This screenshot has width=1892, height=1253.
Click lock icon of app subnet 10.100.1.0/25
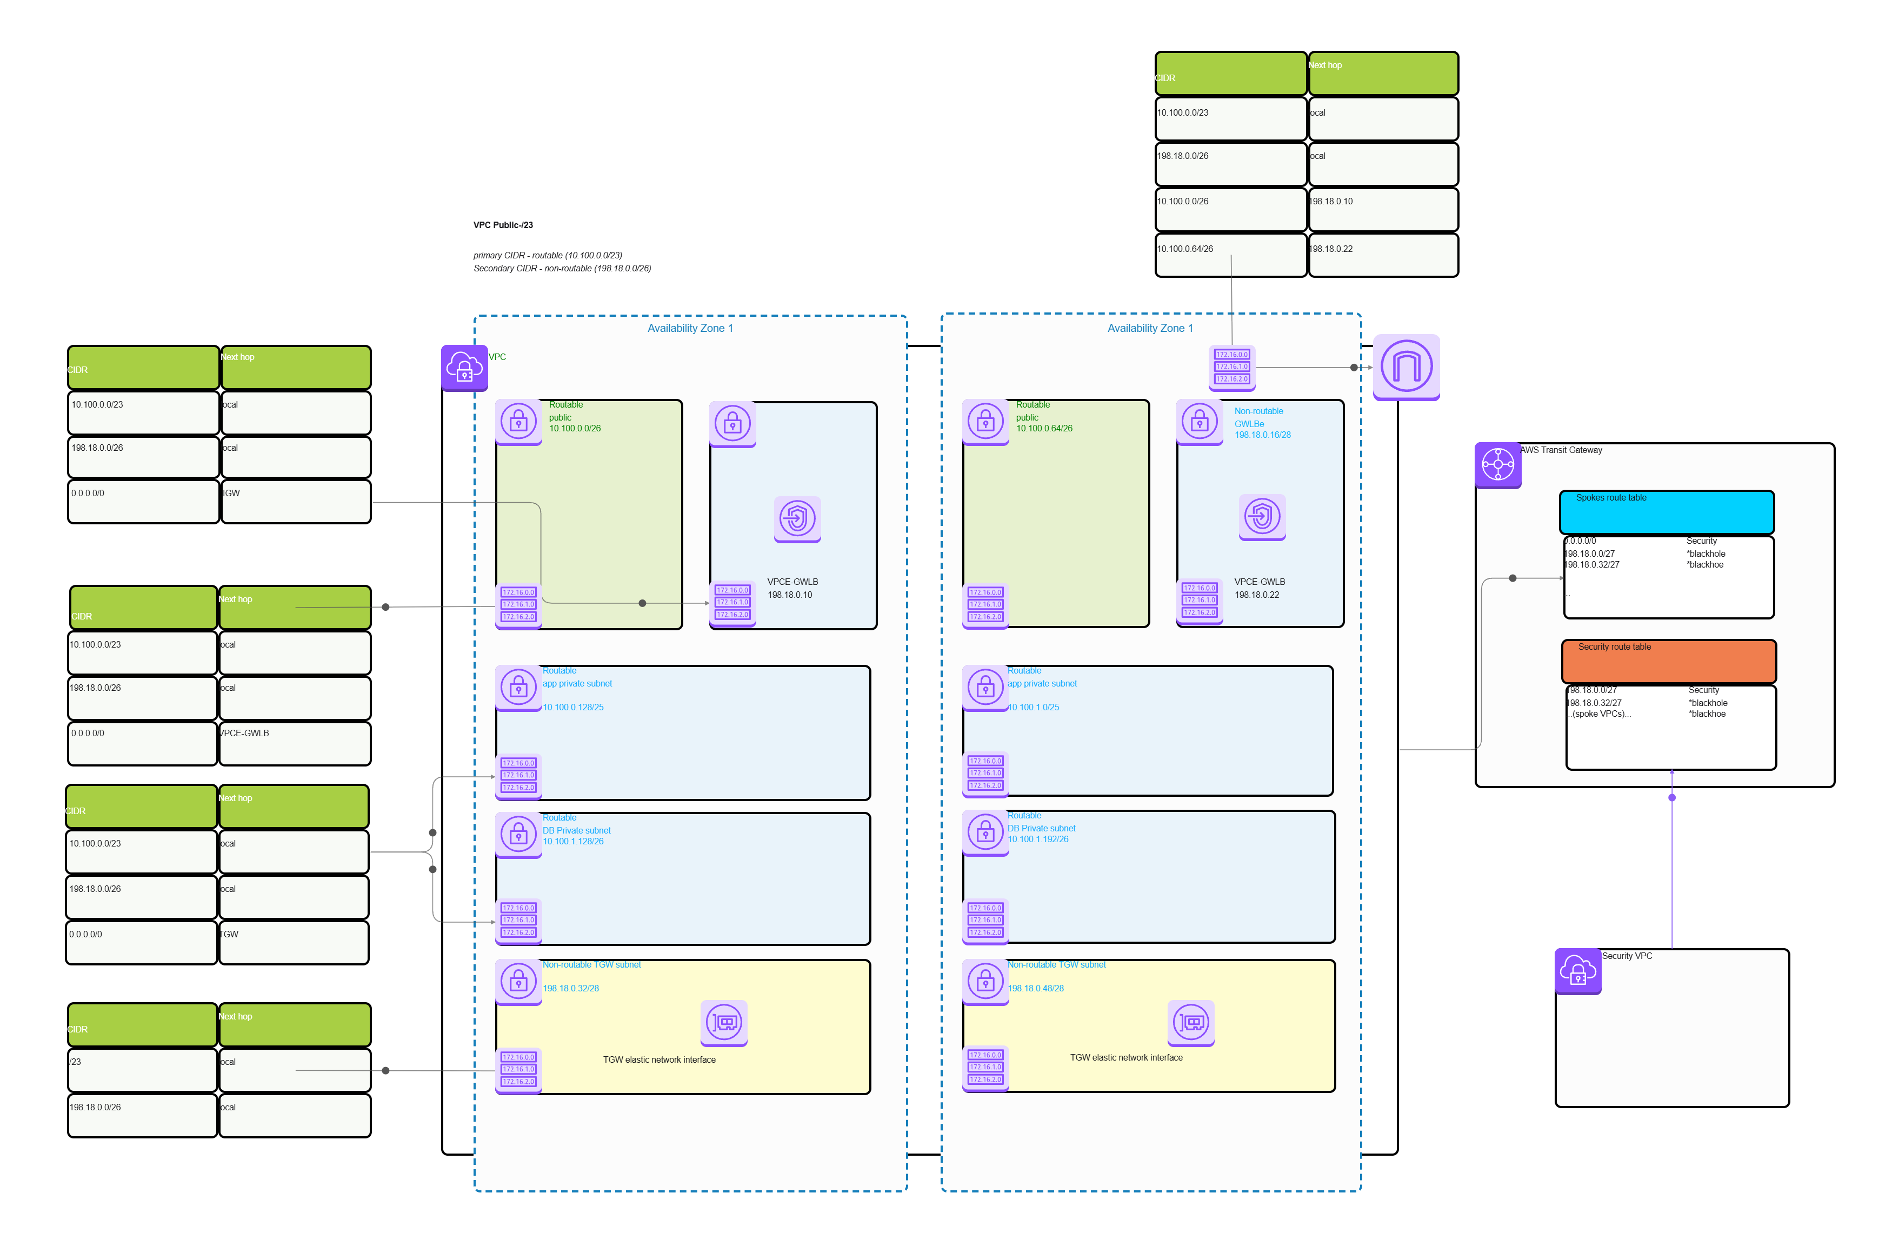tap(985, 688)
